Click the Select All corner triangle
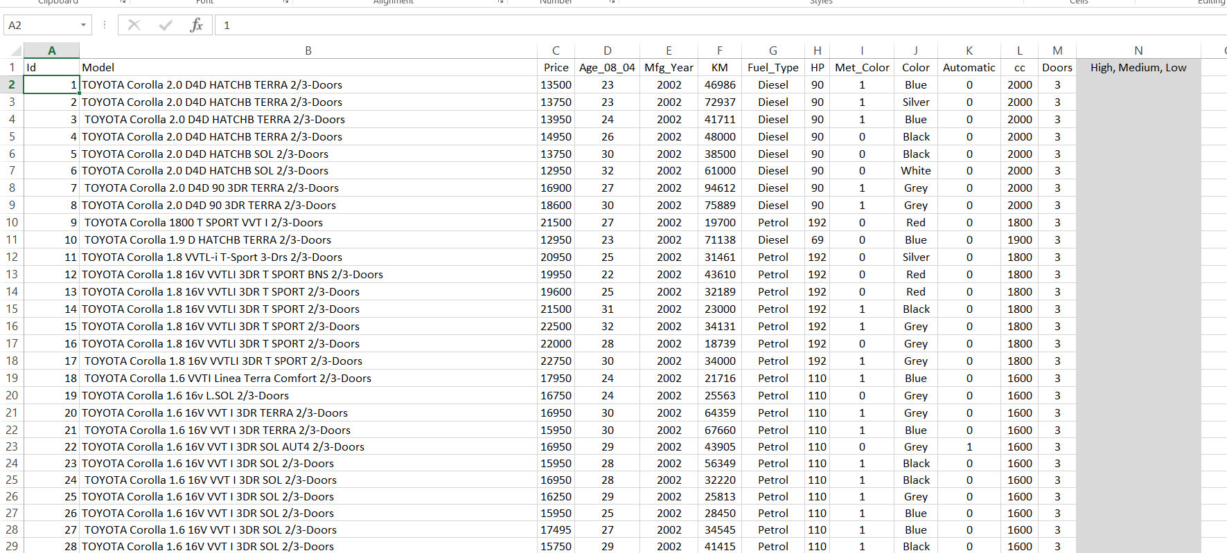The image size is (1227, 553). click(17, 51)
